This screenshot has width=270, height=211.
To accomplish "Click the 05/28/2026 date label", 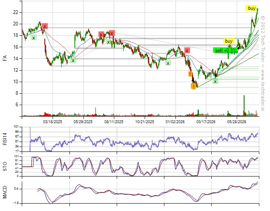I will 237,122.
